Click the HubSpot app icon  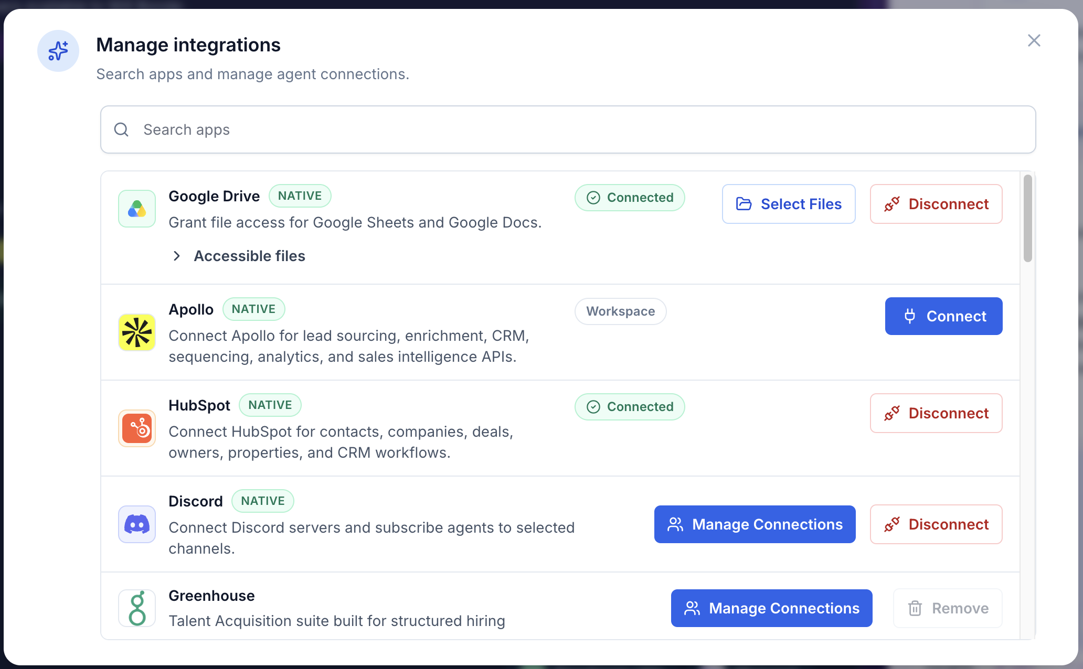[x=137, y=428]
